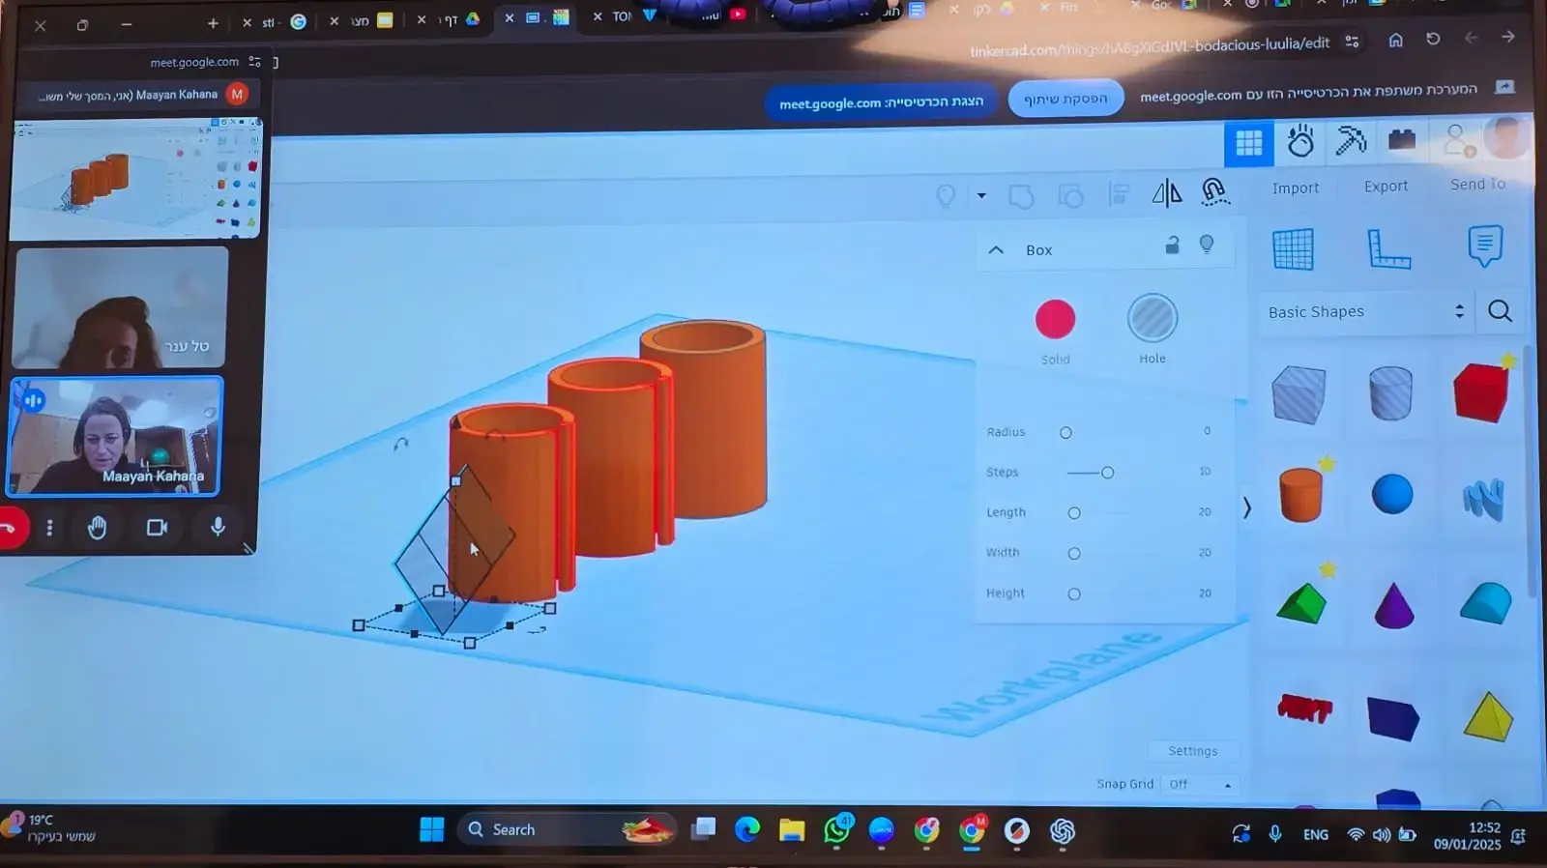This screenshot has height=868, width=1547.
Task: Choose the red Solid color swatch
Action: pos(1055,319)
